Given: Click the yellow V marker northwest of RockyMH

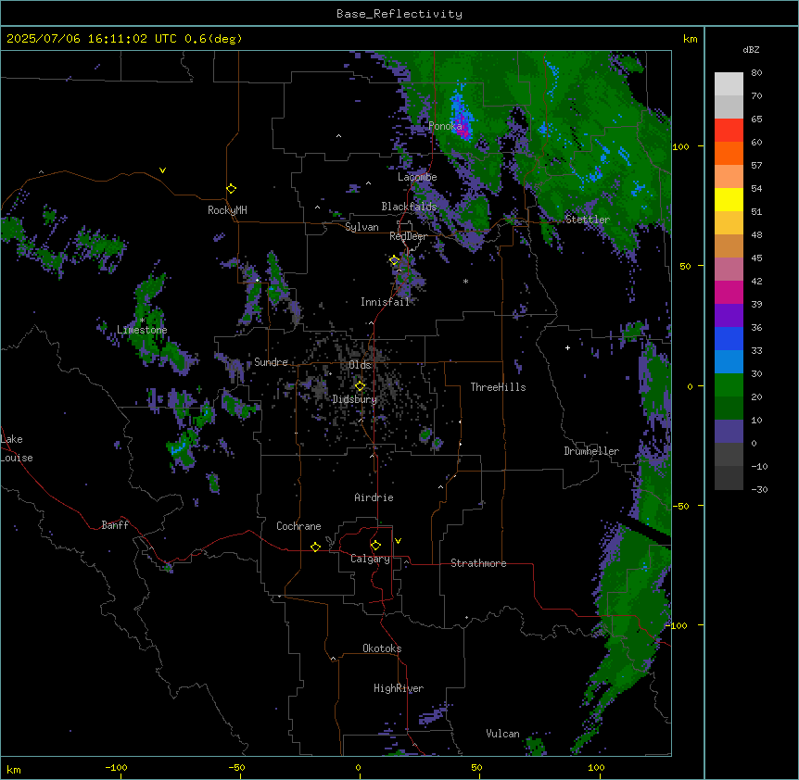Looking at the screenshot, I should click(x=162, y=170).
